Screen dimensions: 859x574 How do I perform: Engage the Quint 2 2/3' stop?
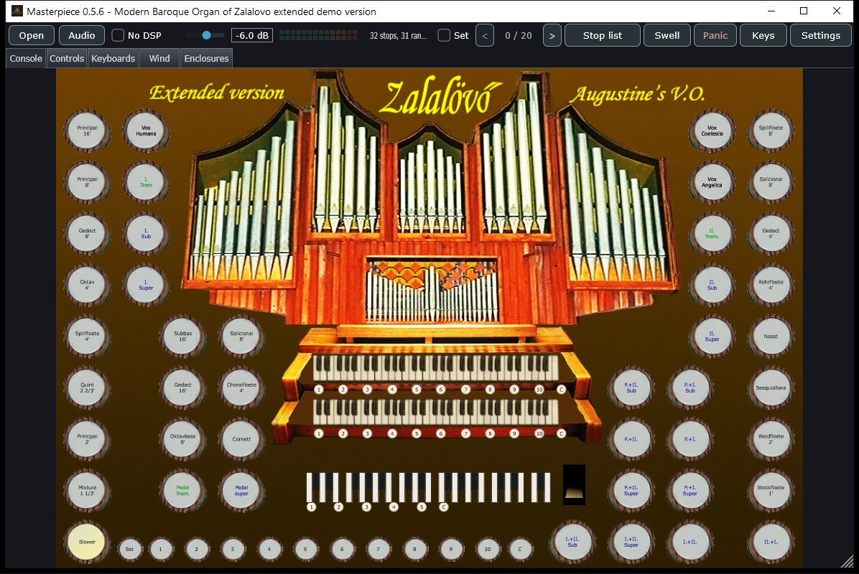(87, 388)
